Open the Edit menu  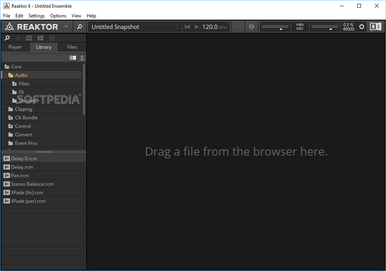19,16
